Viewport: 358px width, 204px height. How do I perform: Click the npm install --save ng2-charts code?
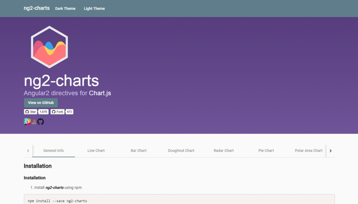point(57,201)
